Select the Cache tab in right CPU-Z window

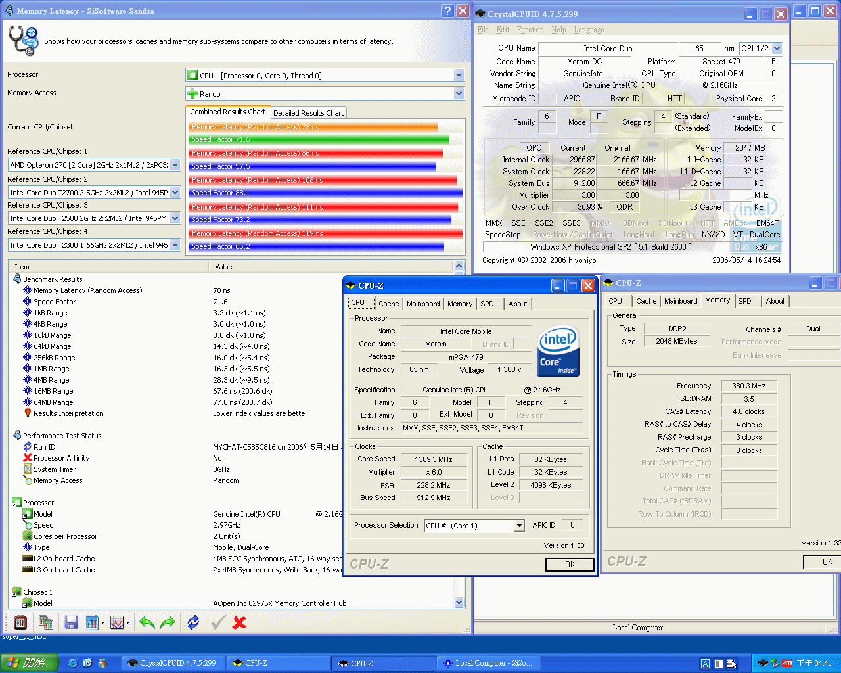coord(646,301)
